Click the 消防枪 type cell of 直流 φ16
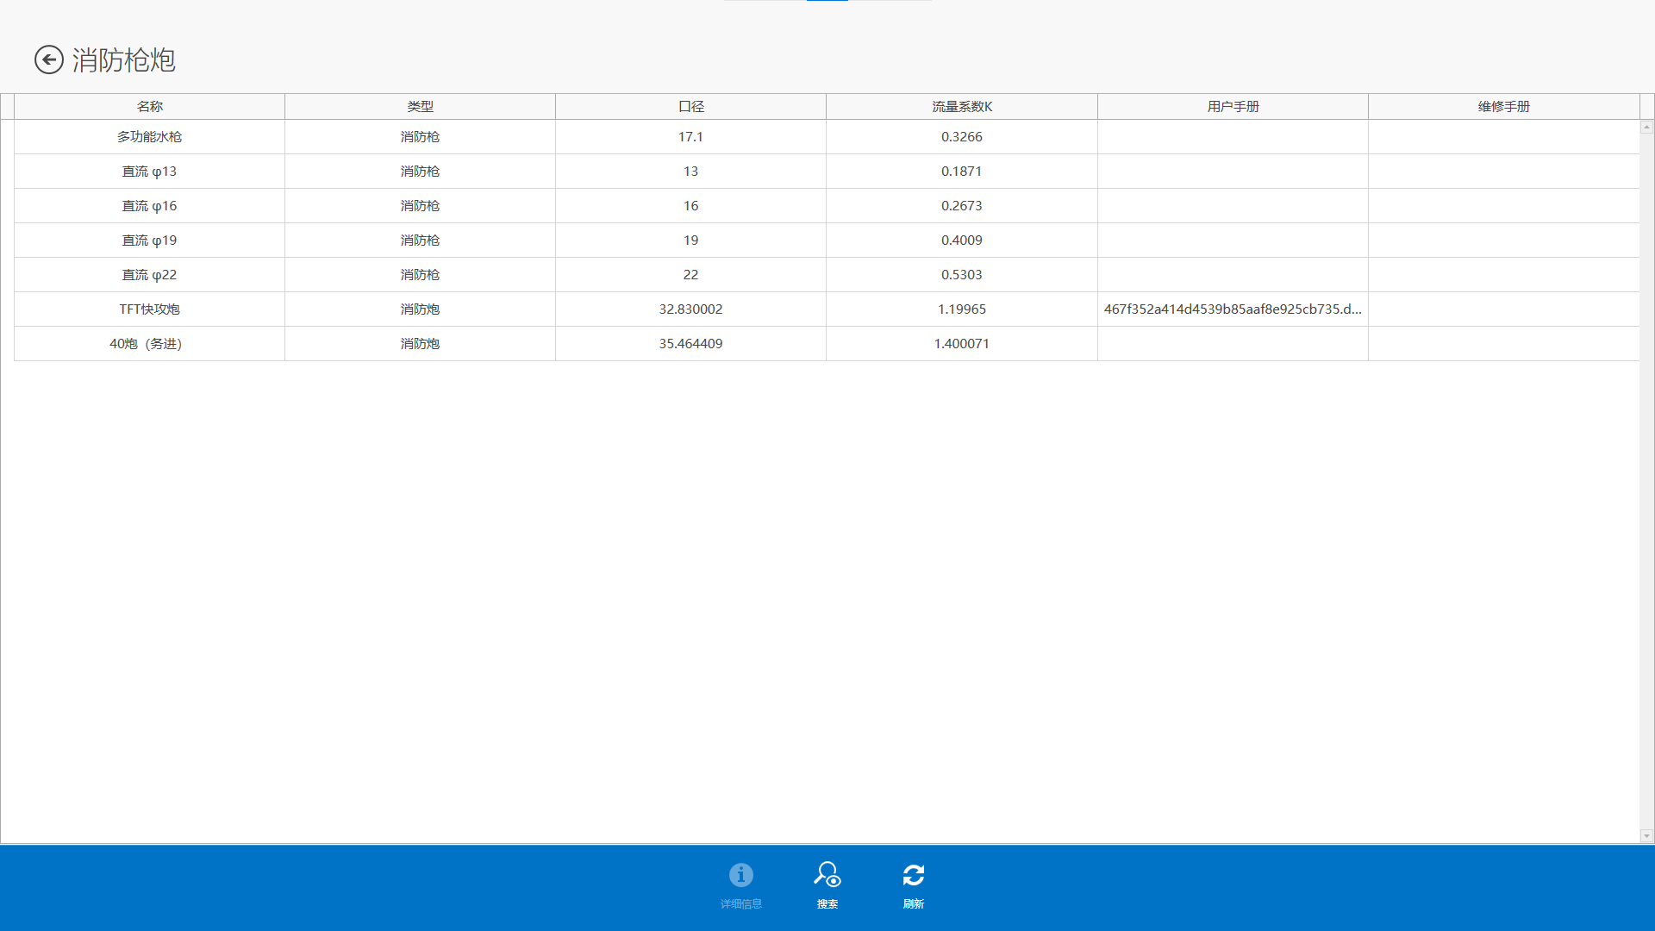The image size is (1655, 931). point(421,206)
